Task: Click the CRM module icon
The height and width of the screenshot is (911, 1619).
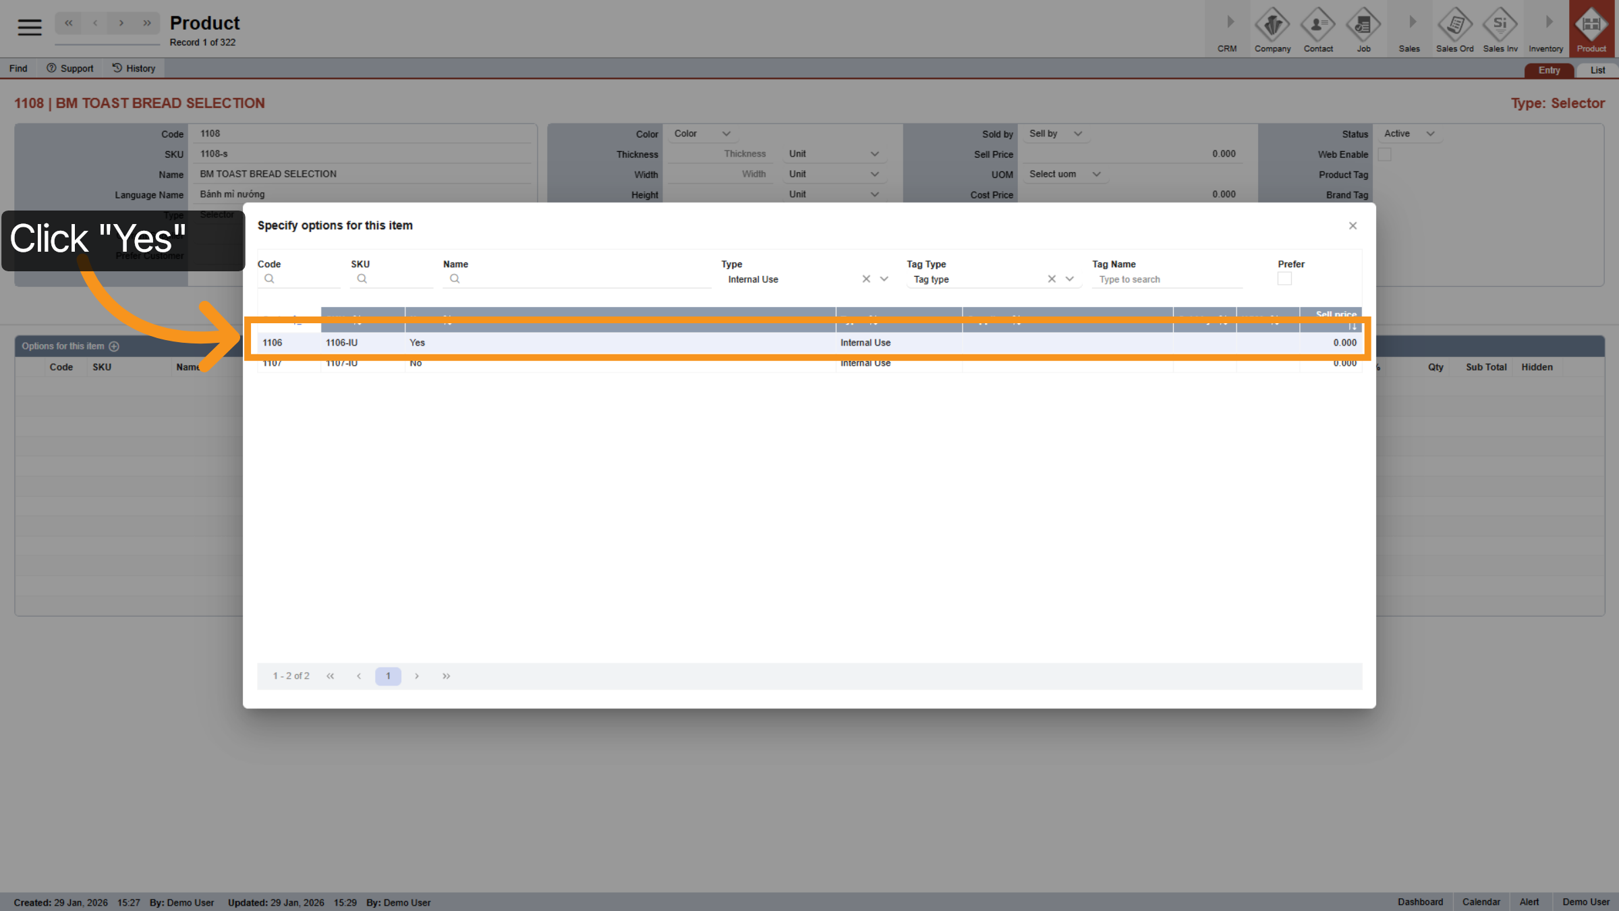Action: (x=1227, y=28)
